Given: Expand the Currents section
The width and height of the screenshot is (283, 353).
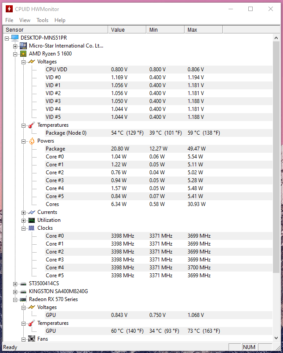Looking at the screenshot, I should (23, 213).
